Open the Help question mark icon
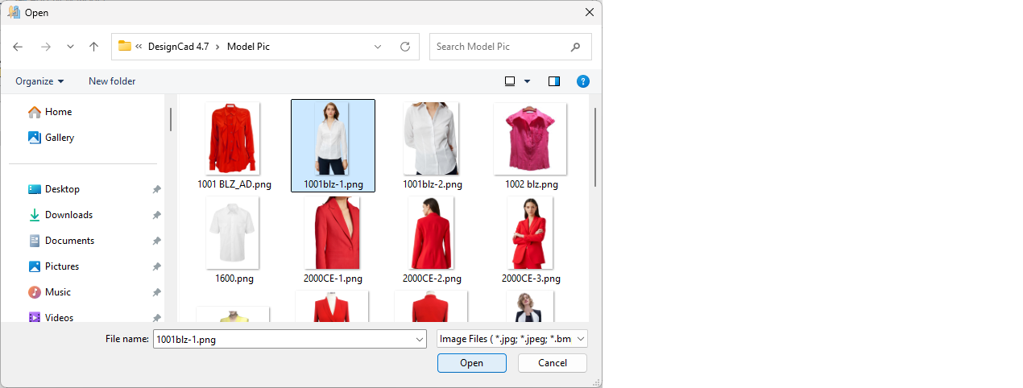Screen dimensions: 1023x388 click(x=583, y=81)
